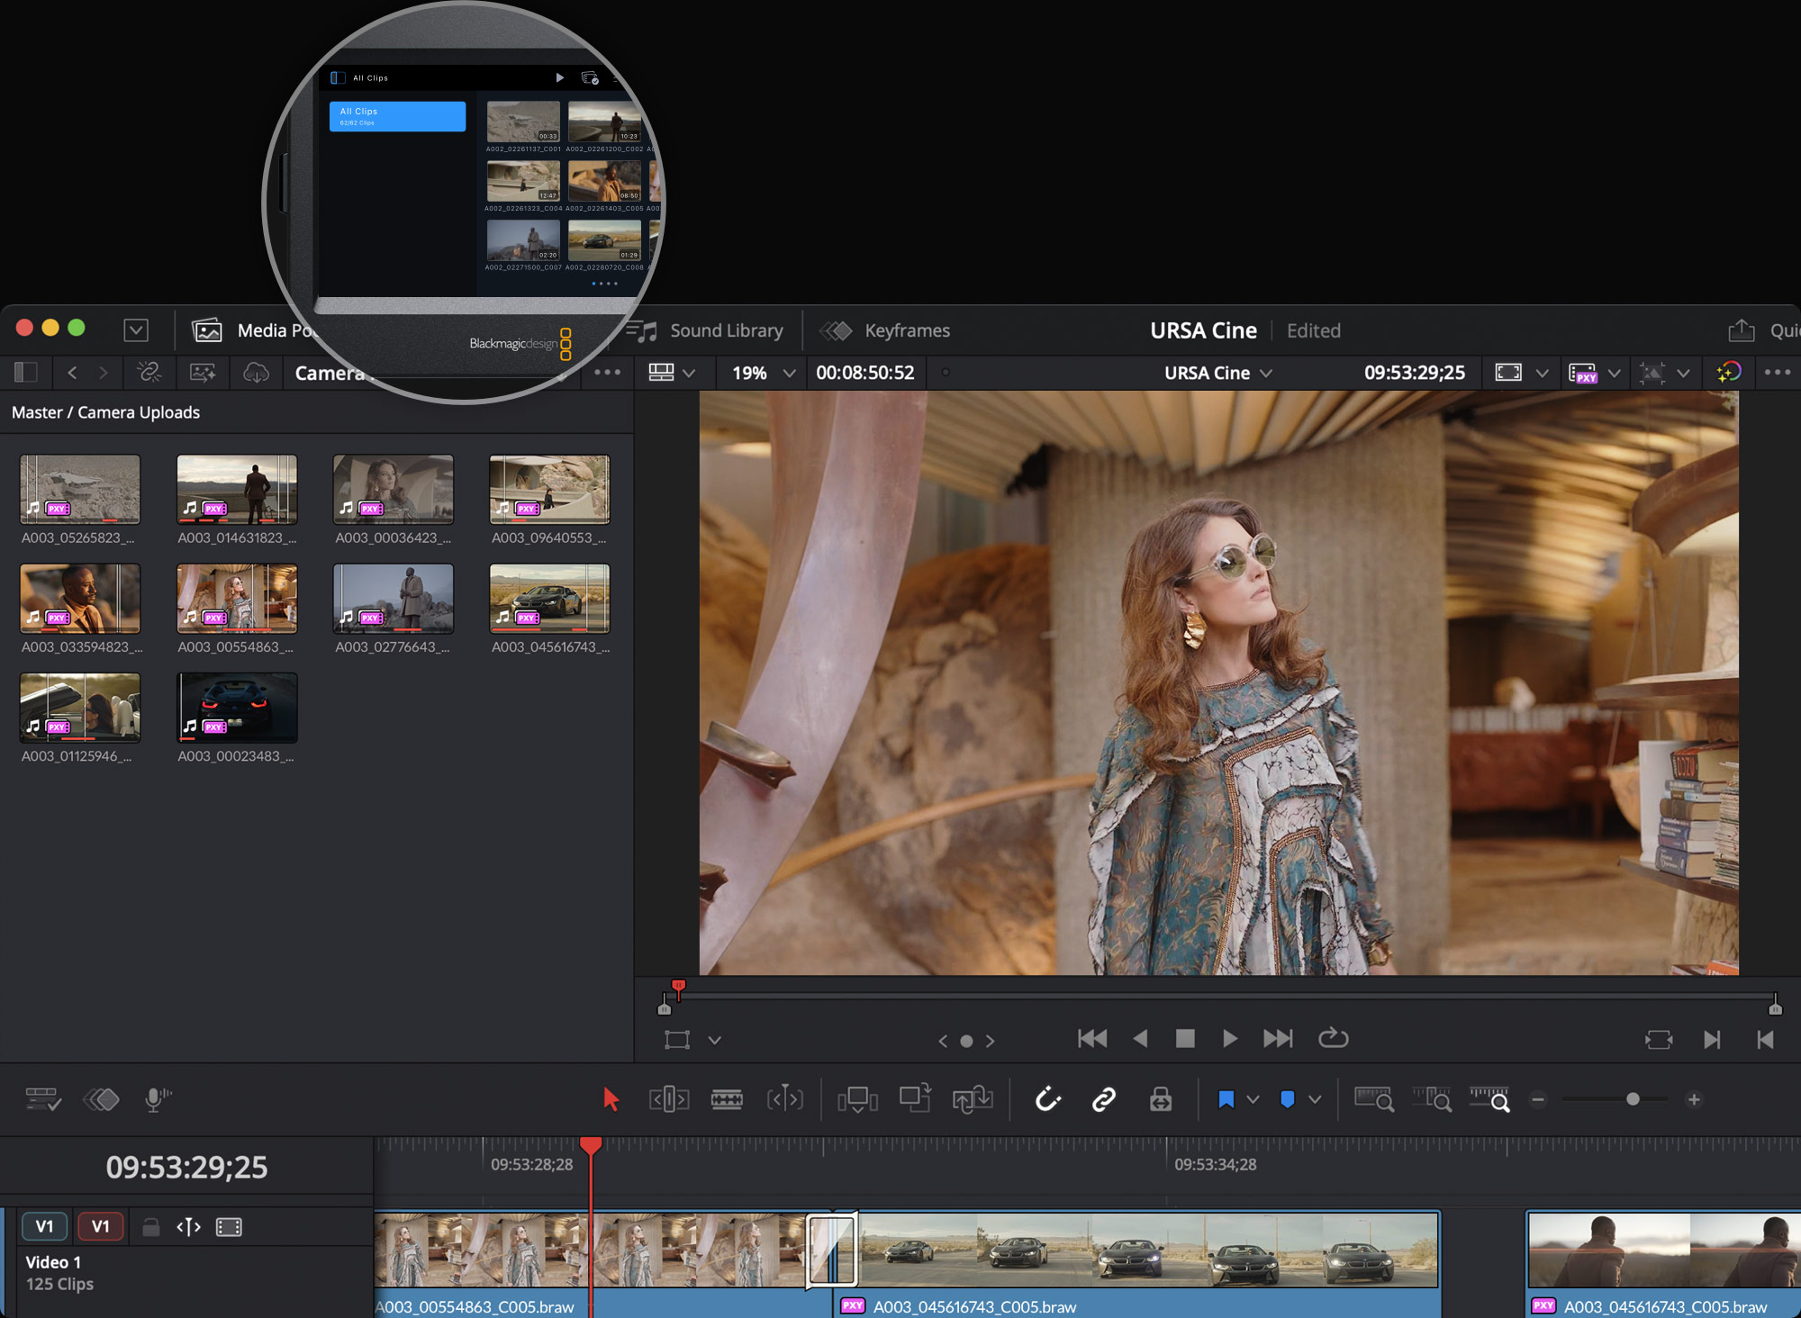Select the A003_05265823 clip thumbnail
The height and width of the screenshot is (1318, 1801).
point(80,489)
